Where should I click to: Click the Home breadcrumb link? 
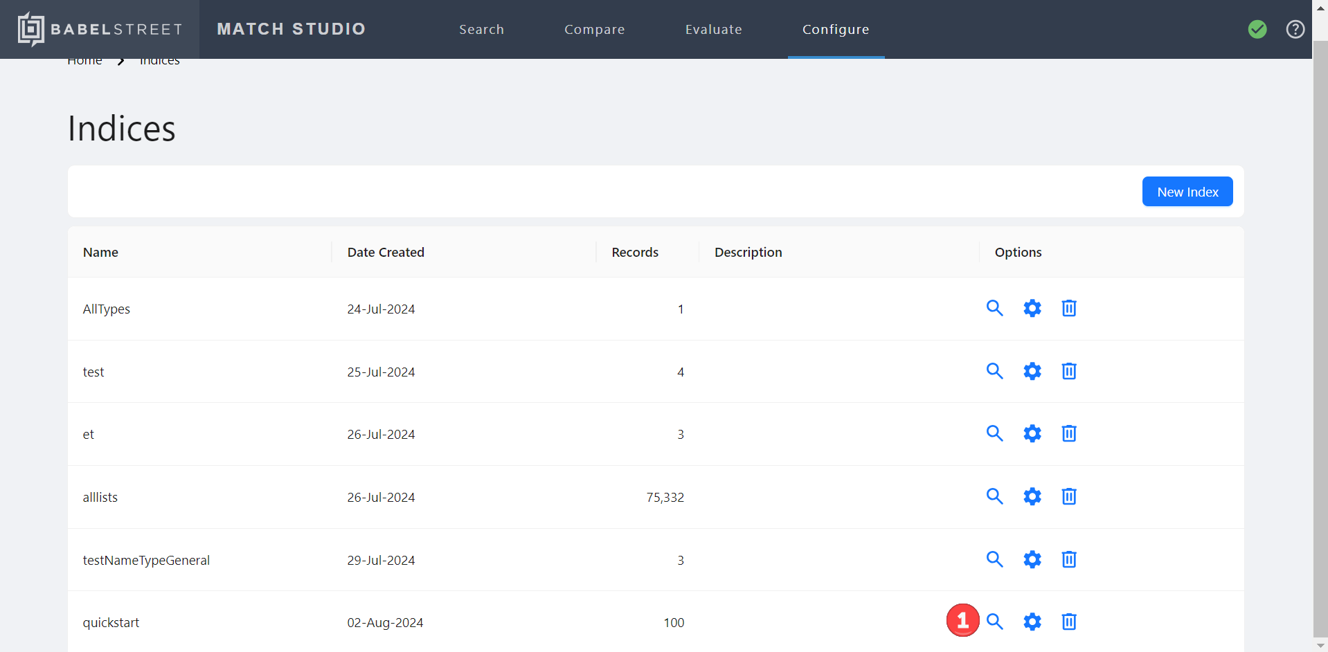tap(84, 61)
